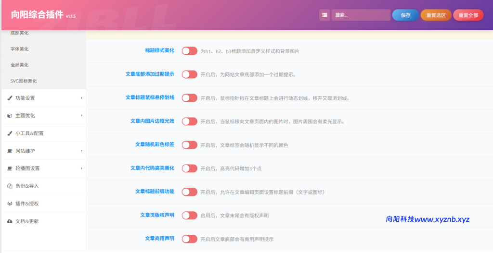Expand the 轮播图设置 chevron arrow

(81, 169)
